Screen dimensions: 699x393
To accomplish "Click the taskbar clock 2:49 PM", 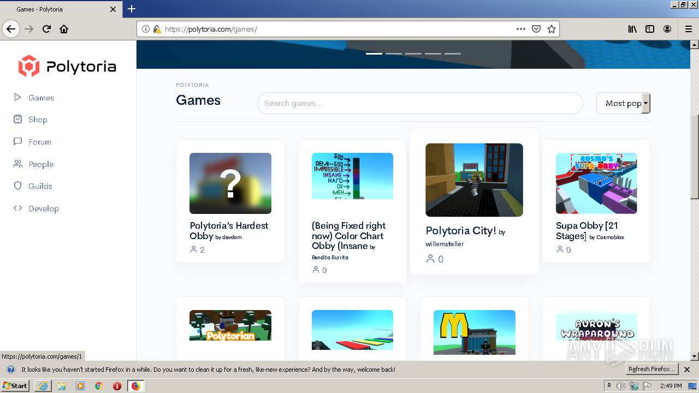I will coord(671,386).
